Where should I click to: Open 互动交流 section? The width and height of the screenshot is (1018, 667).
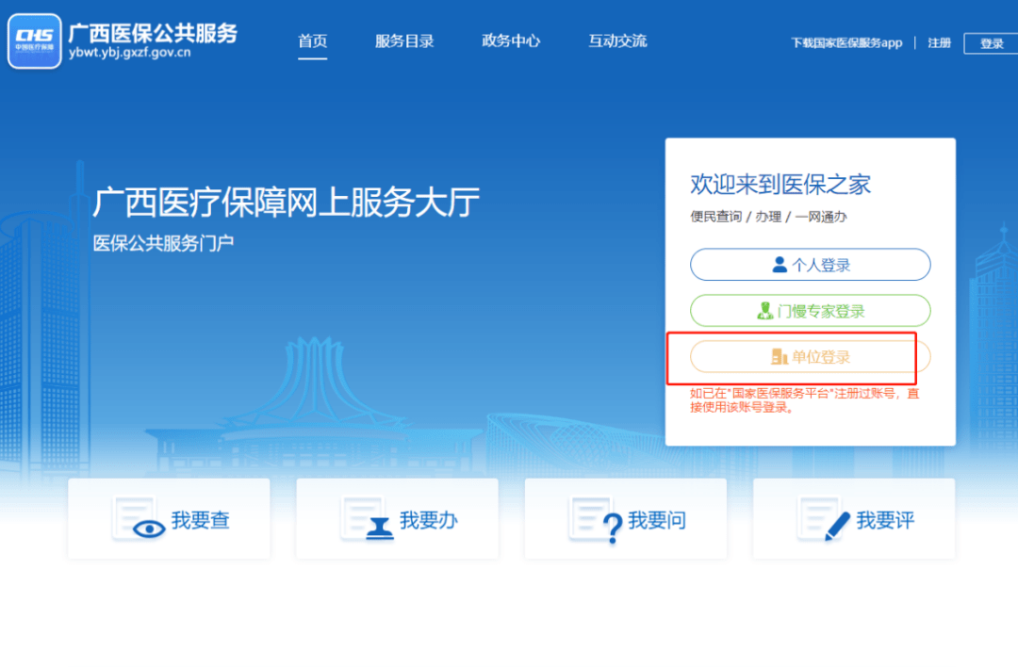click(x=617, y=41)
